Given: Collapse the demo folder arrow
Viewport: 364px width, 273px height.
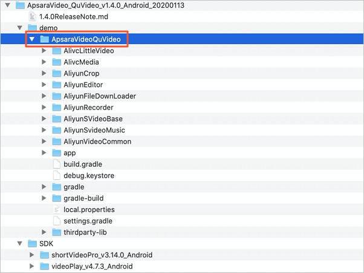Looking at the screenshot, I should tap(20, 28).
